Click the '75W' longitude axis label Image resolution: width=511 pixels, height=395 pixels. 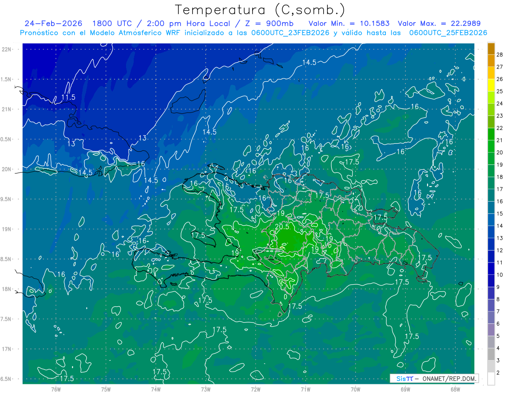click(x=106, y=389)
